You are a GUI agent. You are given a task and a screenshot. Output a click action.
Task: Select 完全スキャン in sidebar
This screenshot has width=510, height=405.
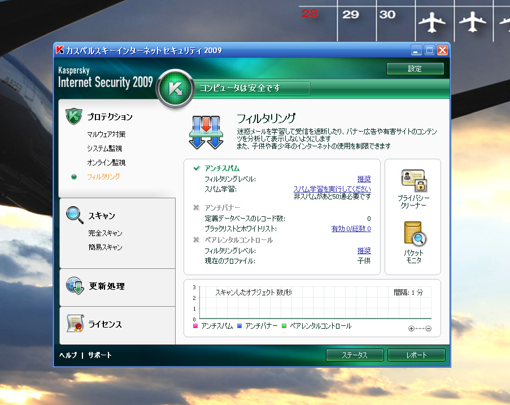(105, 233)
